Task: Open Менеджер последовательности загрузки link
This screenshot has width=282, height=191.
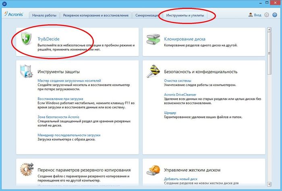Action: (69, 135)
